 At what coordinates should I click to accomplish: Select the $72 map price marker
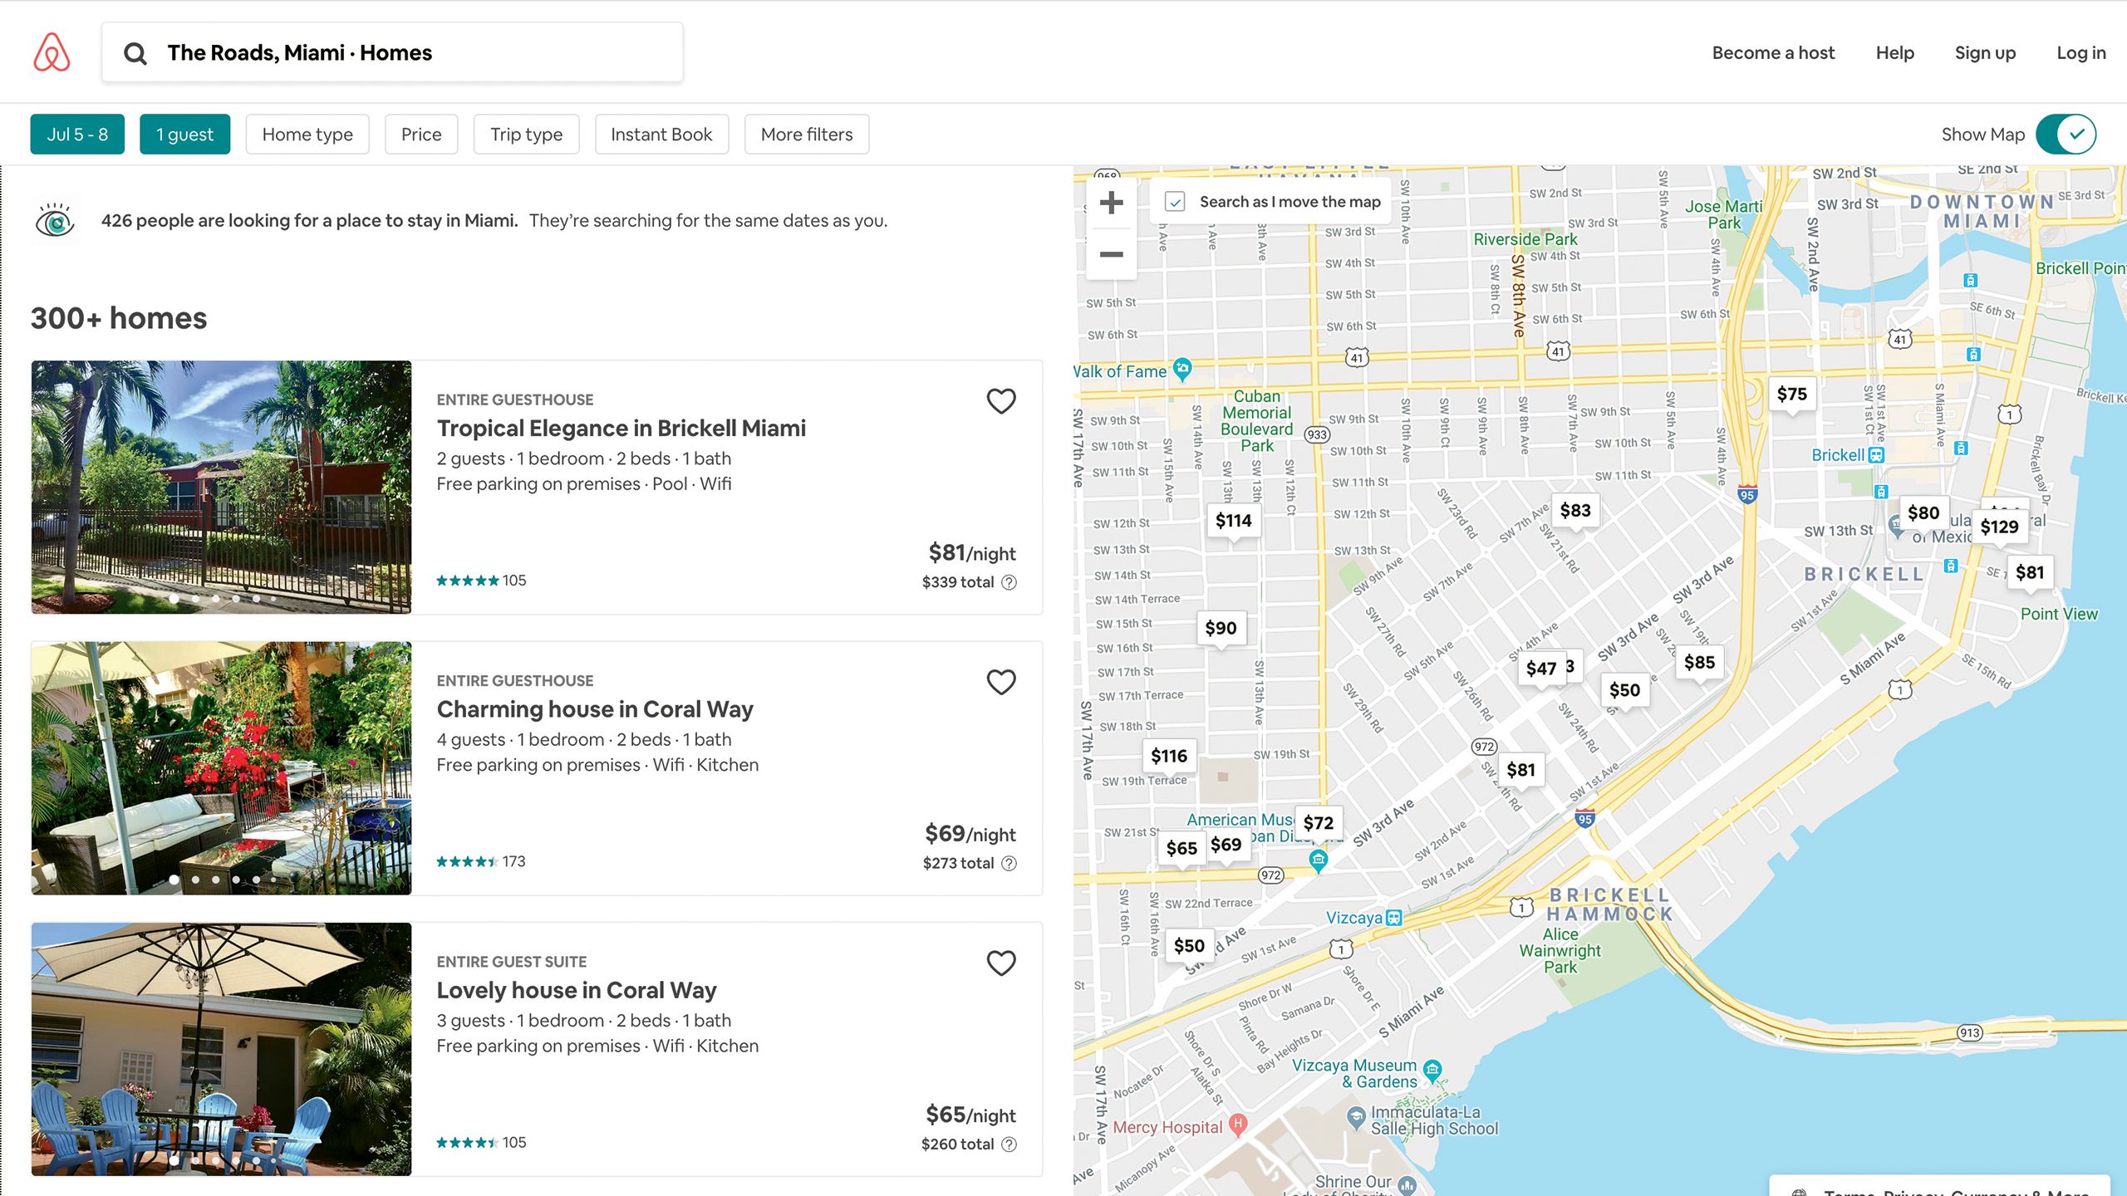[1318, 823]
